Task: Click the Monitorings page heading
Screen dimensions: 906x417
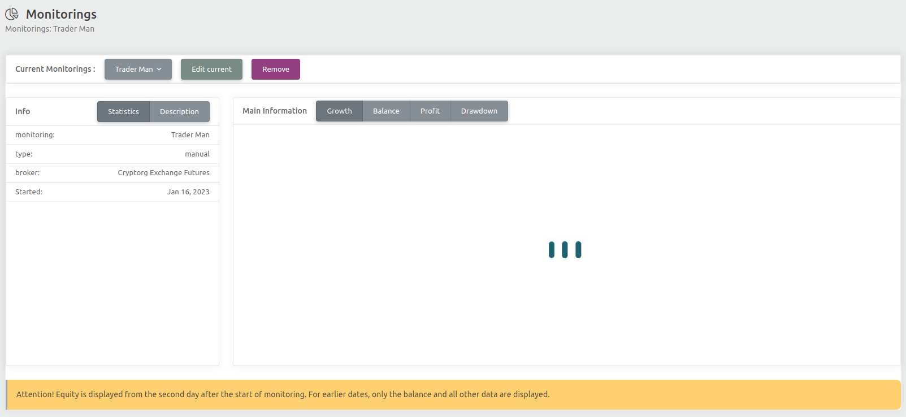Action: (x=61, y=14)
